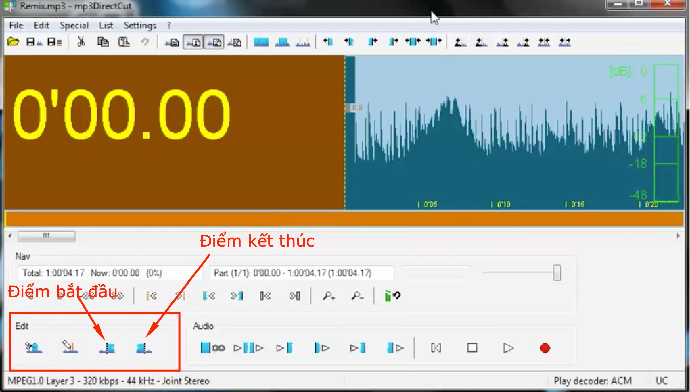Click the first cue marker toolbar icon

pyautogui.click(x=460, y=42)
